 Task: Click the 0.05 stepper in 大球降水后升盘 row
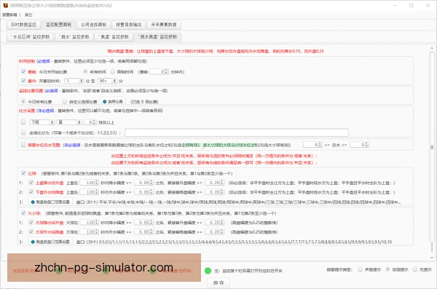point(143,223)
